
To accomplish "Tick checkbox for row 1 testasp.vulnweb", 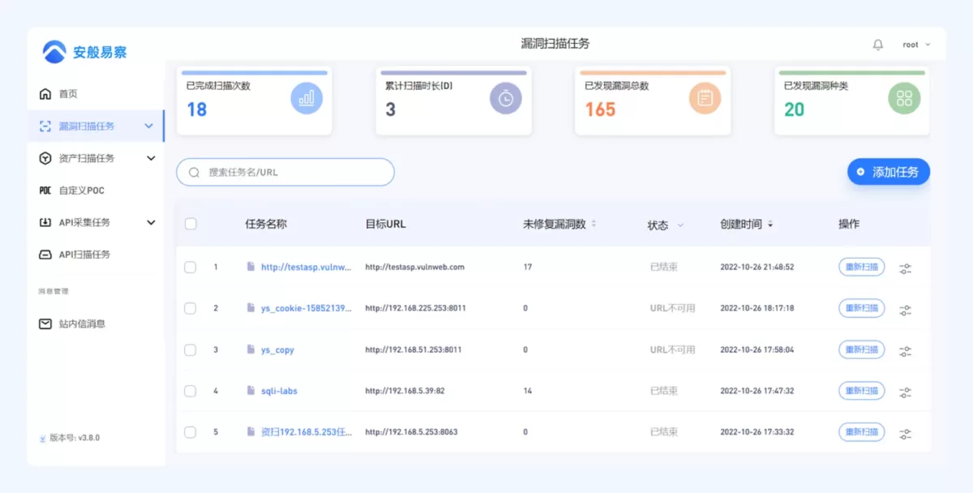I will 191,267.
